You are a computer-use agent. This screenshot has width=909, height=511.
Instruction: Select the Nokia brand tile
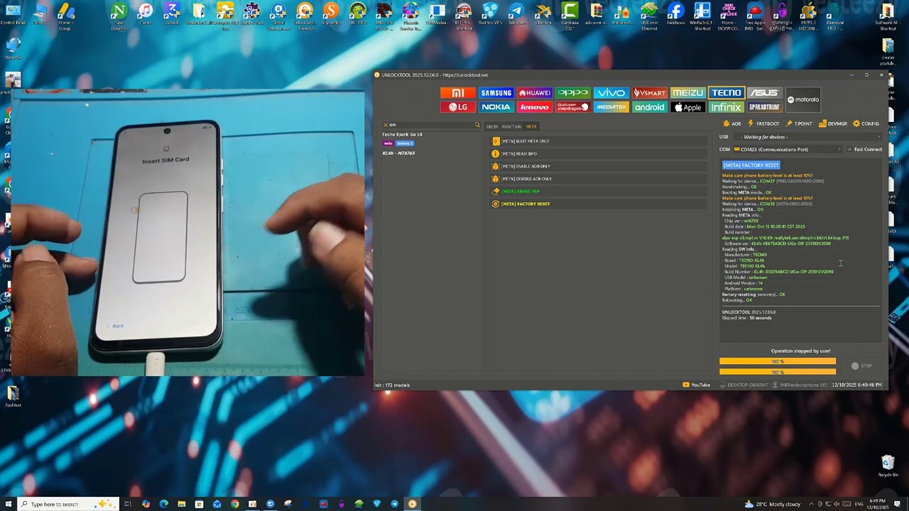[496, 107]
